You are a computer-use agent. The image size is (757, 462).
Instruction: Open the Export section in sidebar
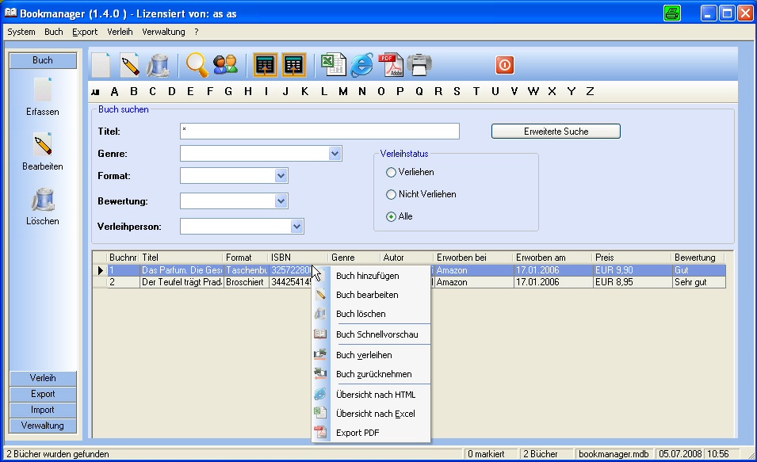[43, 394]
